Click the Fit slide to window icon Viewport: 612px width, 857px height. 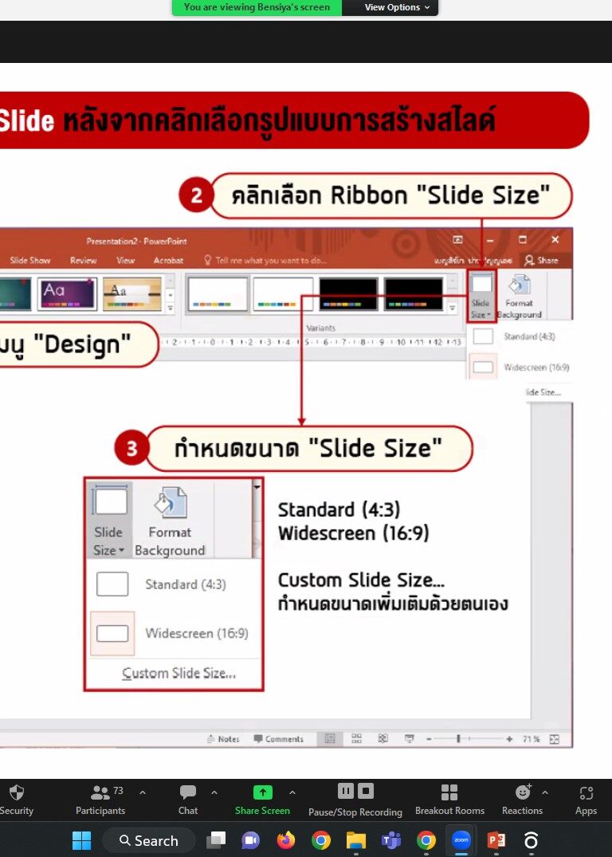(555, 739)
